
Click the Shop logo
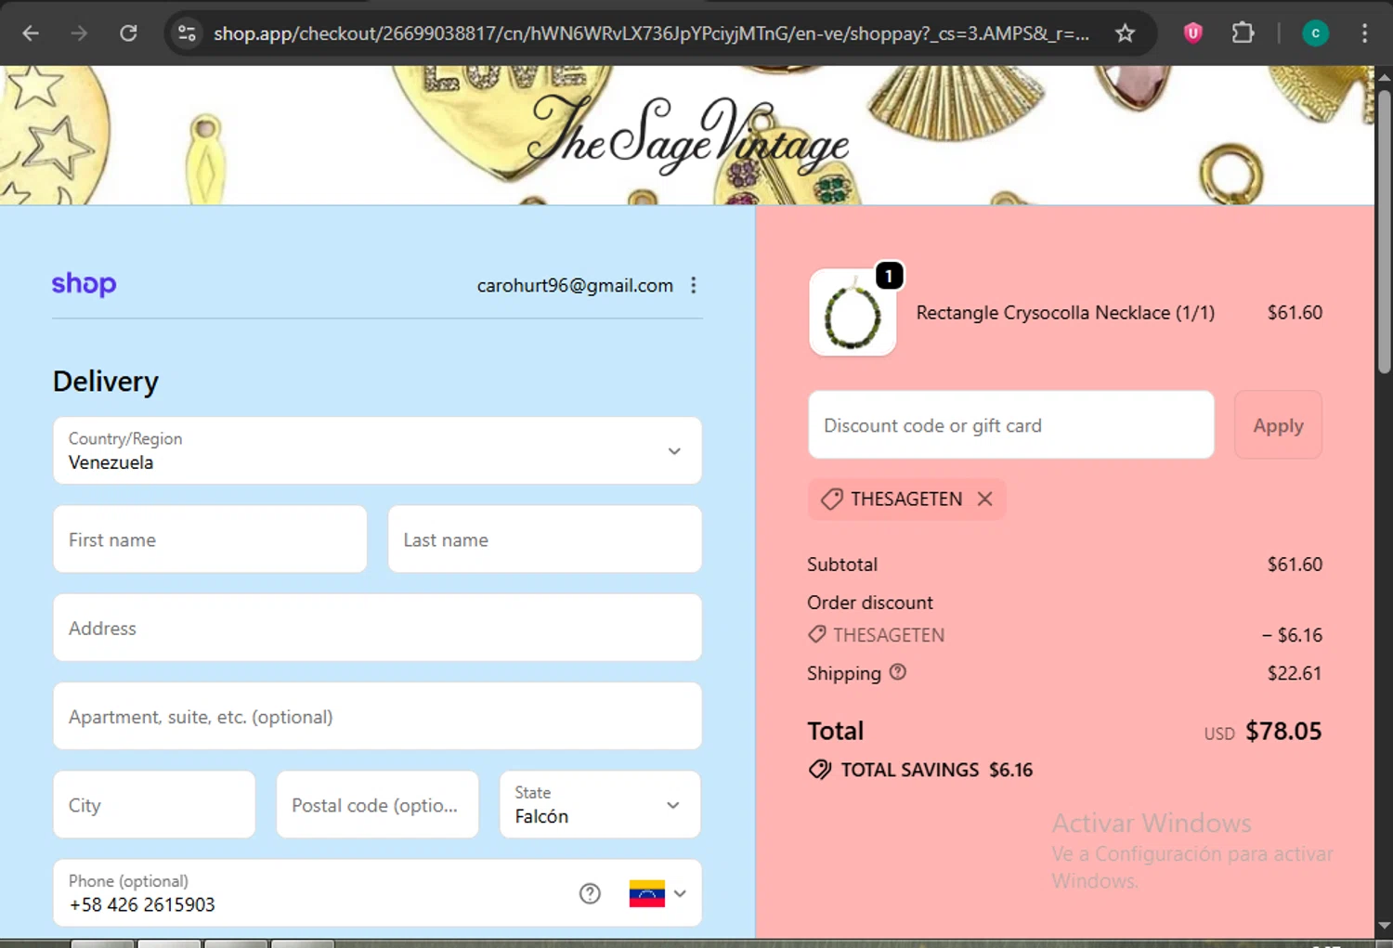[84, 284]
